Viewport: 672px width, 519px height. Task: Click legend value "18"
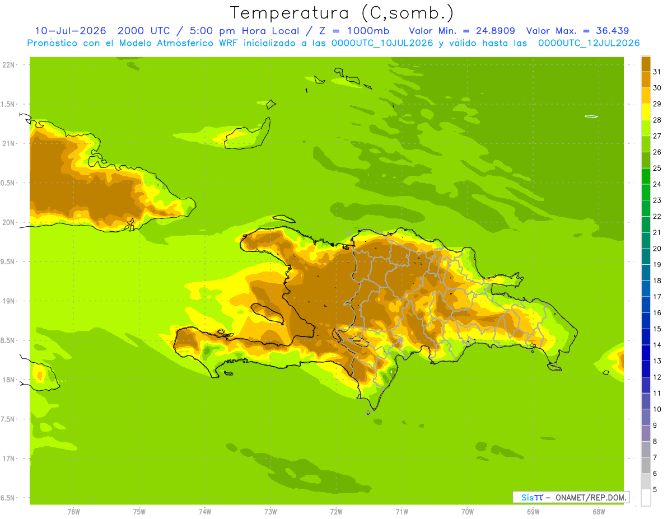(657, 281)
